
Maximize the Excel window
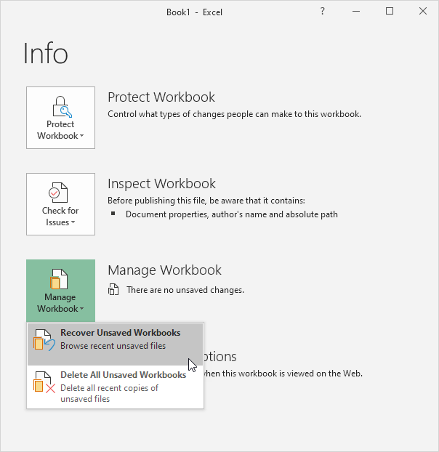tap(390, 11)
